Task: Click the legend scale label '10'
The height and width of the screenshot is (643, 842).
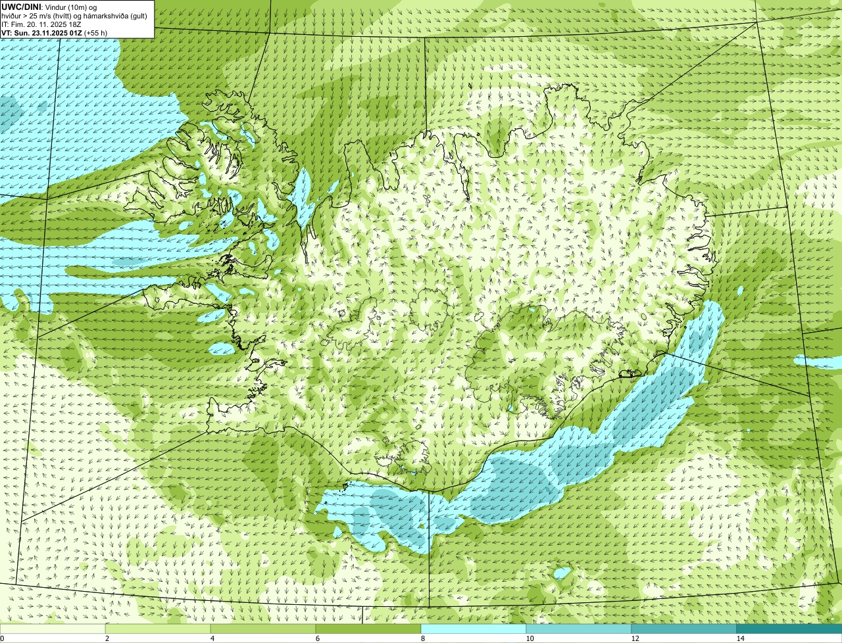Action: click(530, 638)
